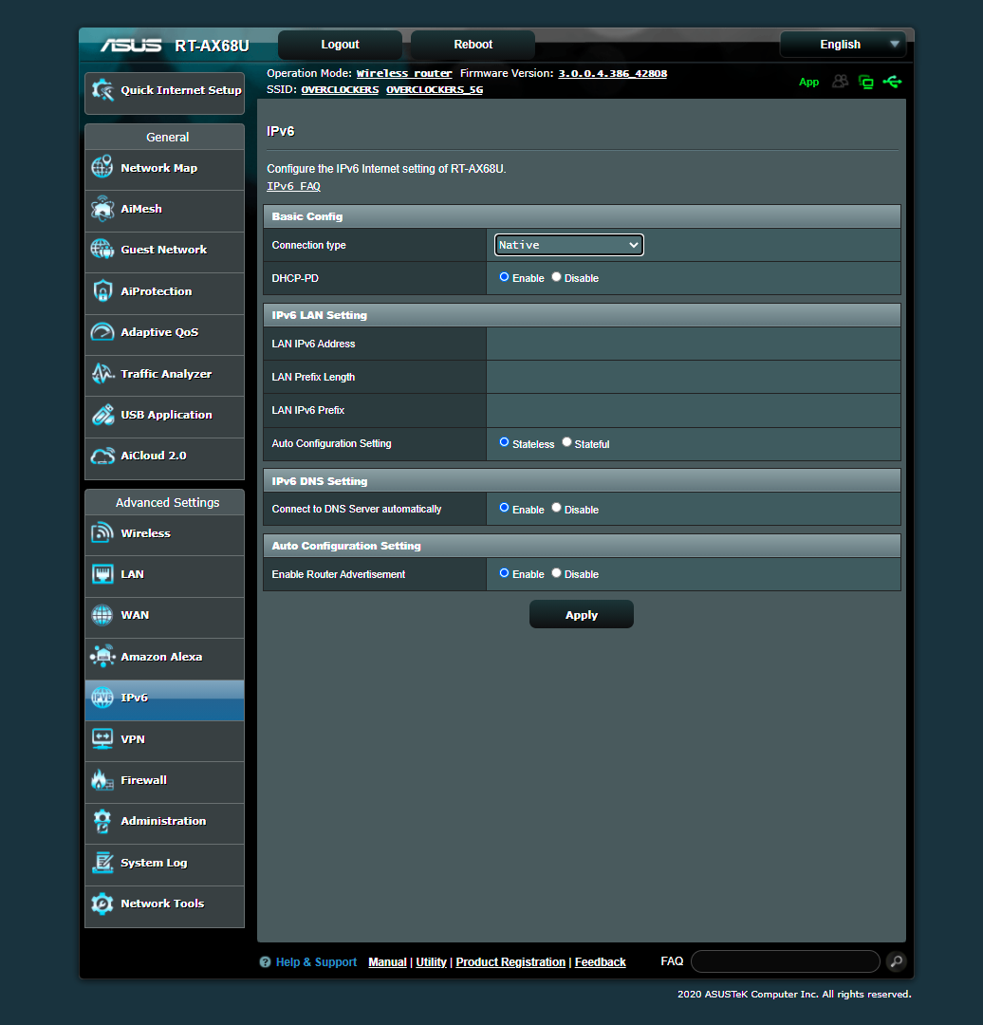The image size is (983, 1025).
Task: Open the English language dropdown
Action: tap(843, 45)
